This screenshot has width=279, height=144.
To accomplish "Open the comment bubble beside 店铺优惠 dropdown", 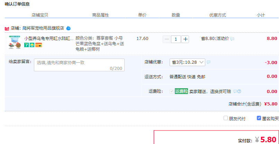I will pos(208,62).
